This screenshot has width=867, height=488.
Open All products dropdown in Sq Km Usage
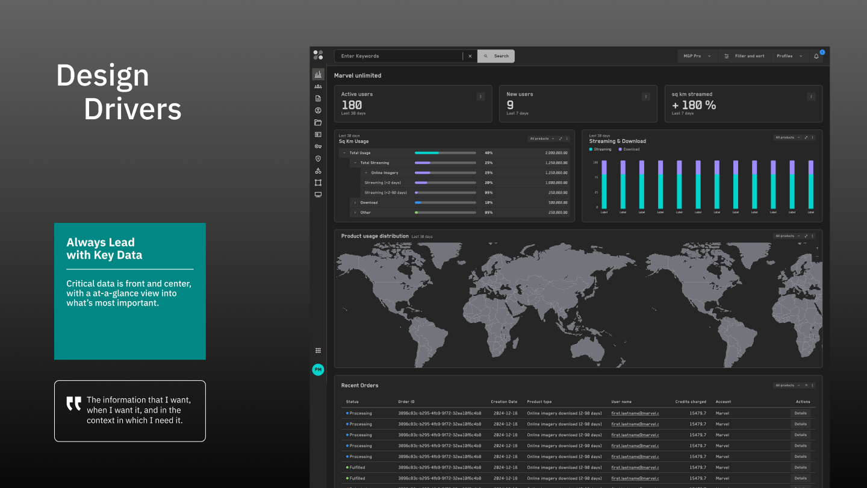542,139
